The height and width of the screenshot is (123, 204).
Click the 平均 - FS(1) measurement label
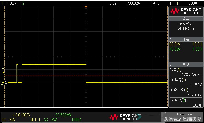click(x=179, y=90)
